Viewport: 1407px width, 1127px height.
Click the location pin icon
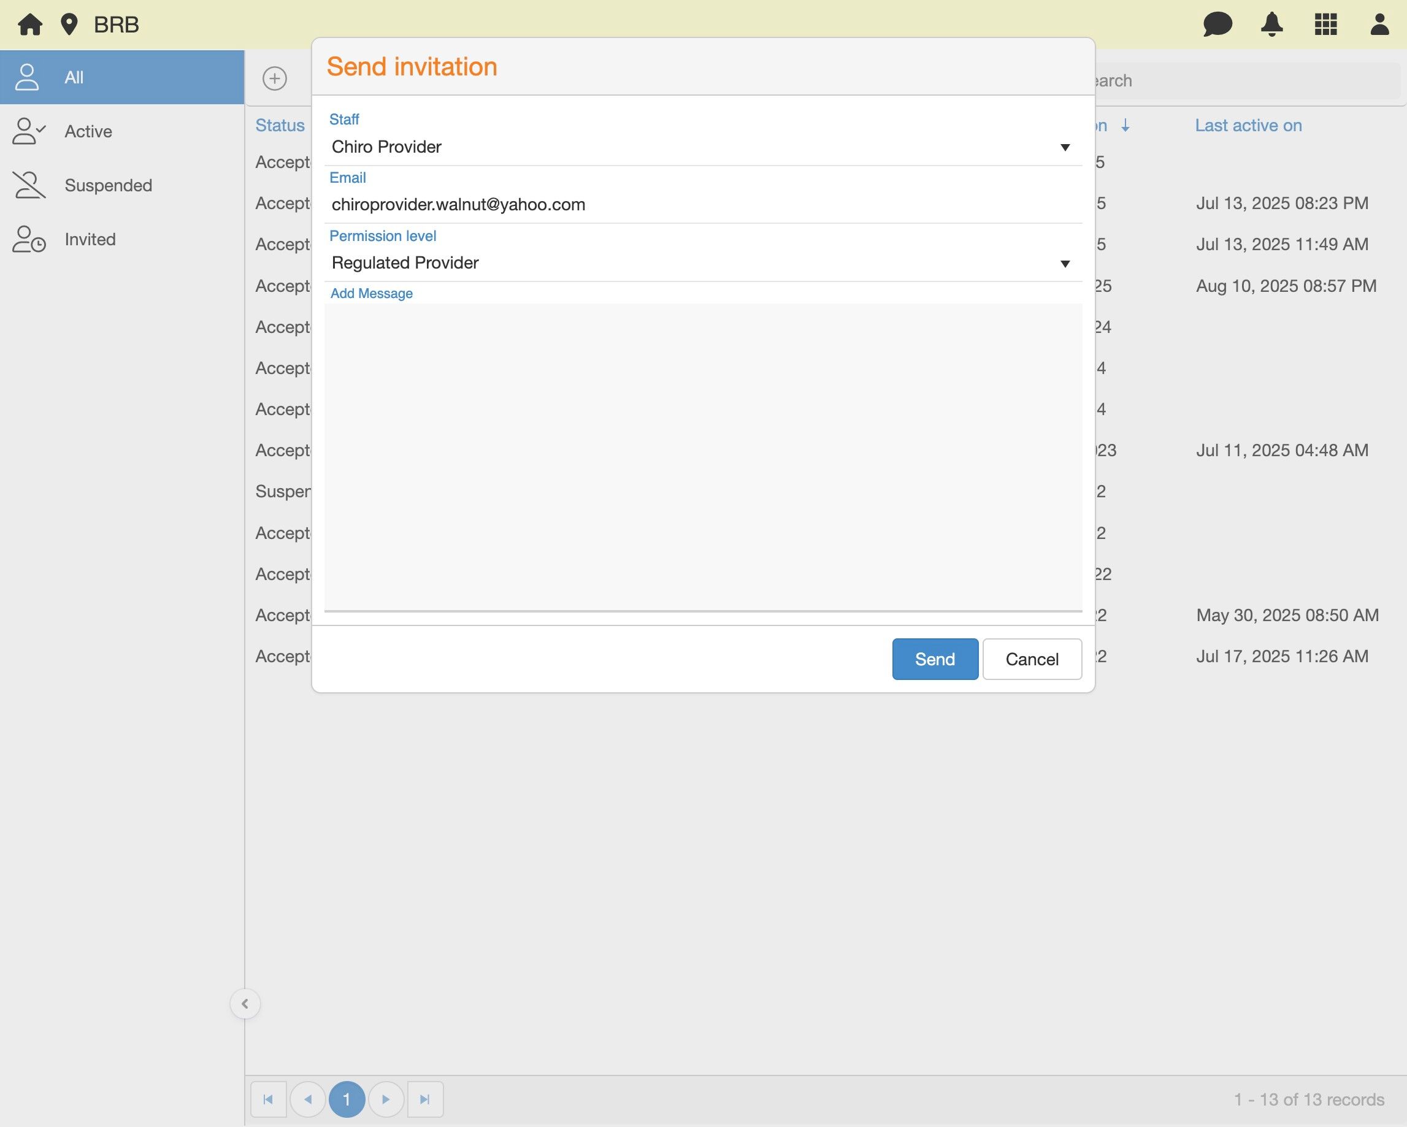pos(69,25)
